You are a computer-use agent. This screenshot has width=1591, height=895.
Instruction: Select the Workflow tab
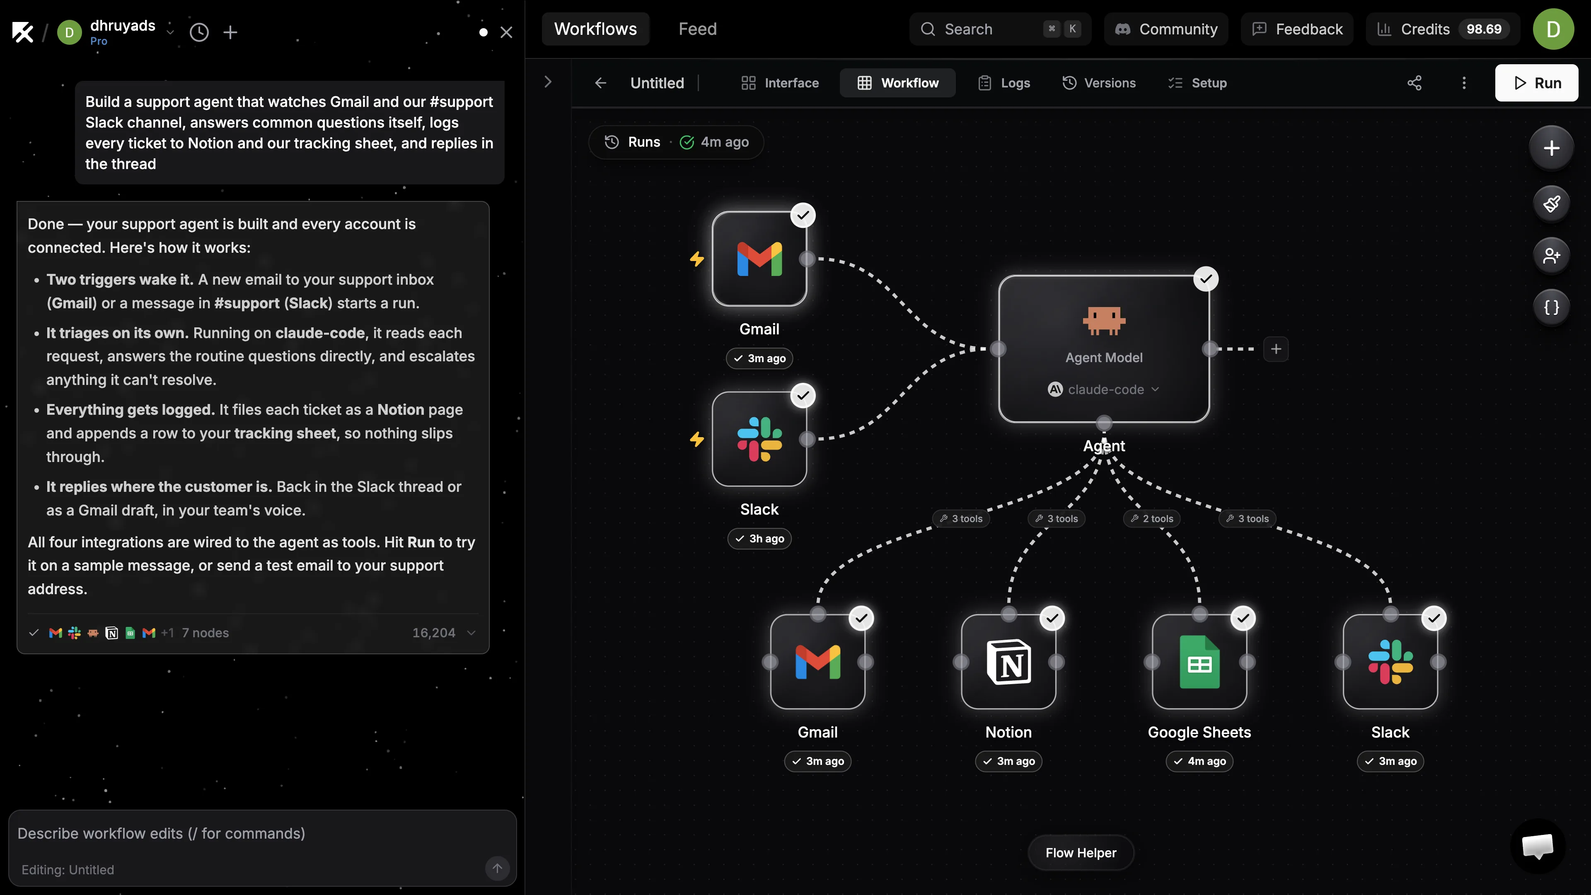coord(897,83)
